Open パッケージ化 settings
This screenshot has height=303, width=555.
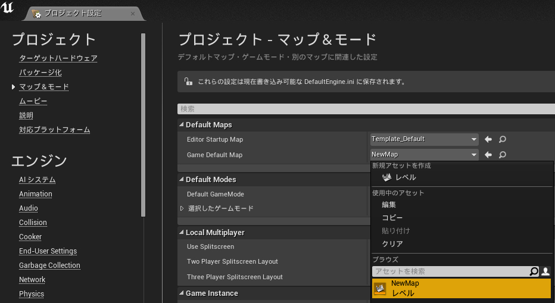40,73
